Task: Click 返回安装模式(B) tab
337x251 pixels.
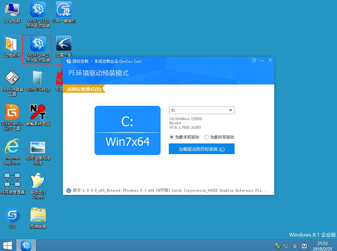Action: tap(84, 89)
